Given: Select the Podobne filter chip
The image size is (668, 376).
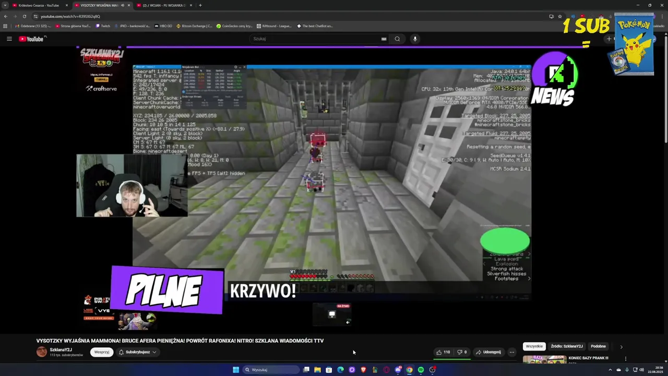Looking at the screenshot, I should click(x=598, y=346).
